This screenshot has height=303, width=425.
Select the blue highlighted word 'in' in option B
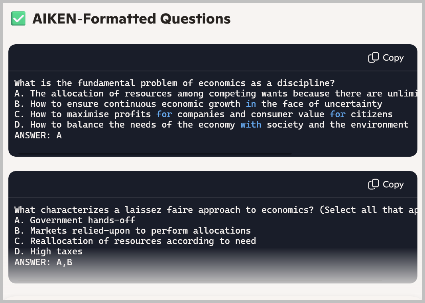(x=251, y=104)
